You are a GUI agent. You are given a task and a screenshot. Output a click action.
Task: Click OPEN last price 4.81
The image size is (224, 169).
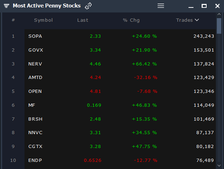pyautogui.click(x=95, y=91)
